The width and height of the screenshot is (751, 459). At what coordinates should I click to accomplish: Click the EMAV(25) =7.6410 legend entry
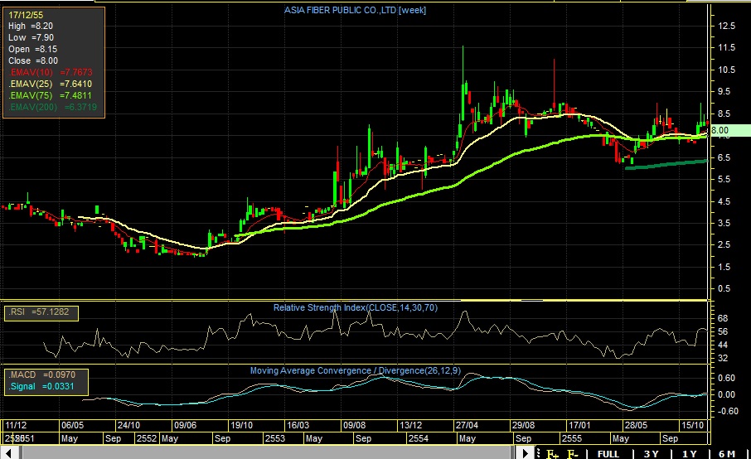pos(51,84)
